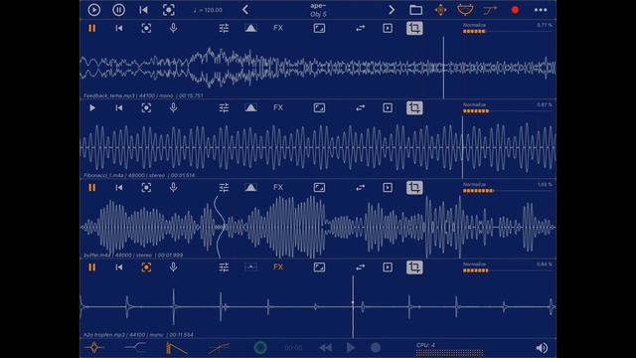Toggle the loop arrows on the Fibonacci_1.m4a track
636x358 pixels.
[x=360, y=108]
